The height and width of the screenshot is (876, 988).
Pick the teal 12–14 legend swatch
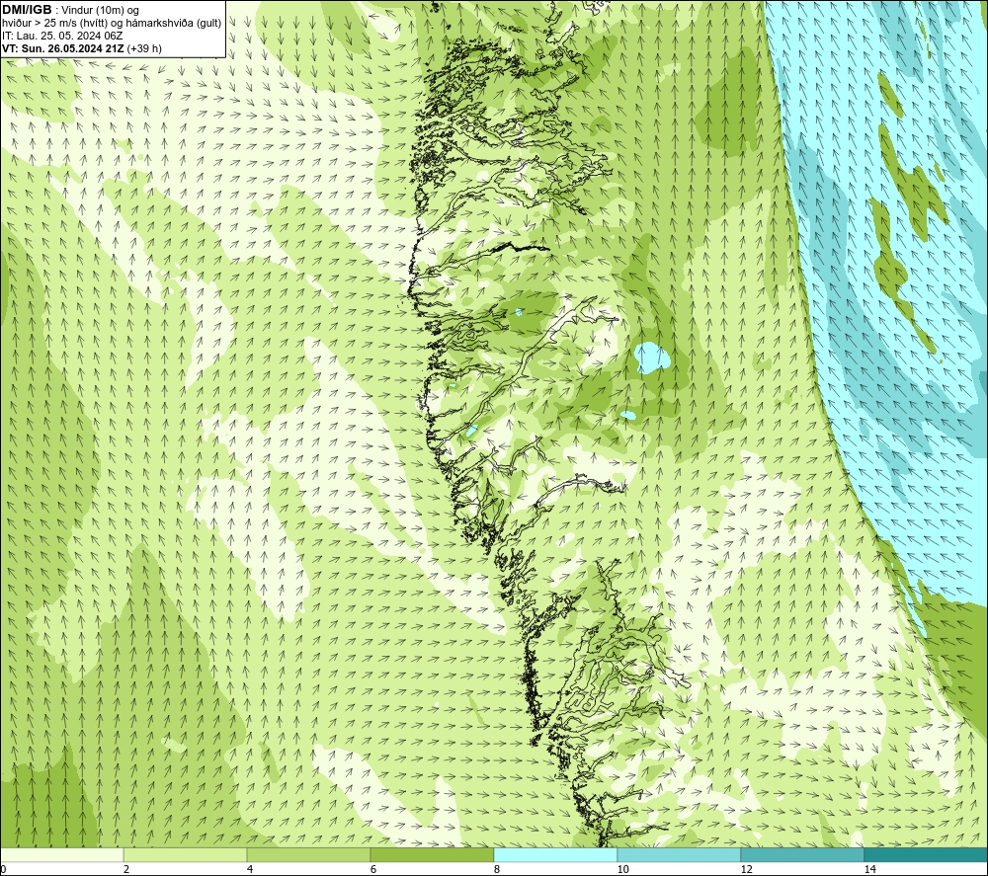802,854
